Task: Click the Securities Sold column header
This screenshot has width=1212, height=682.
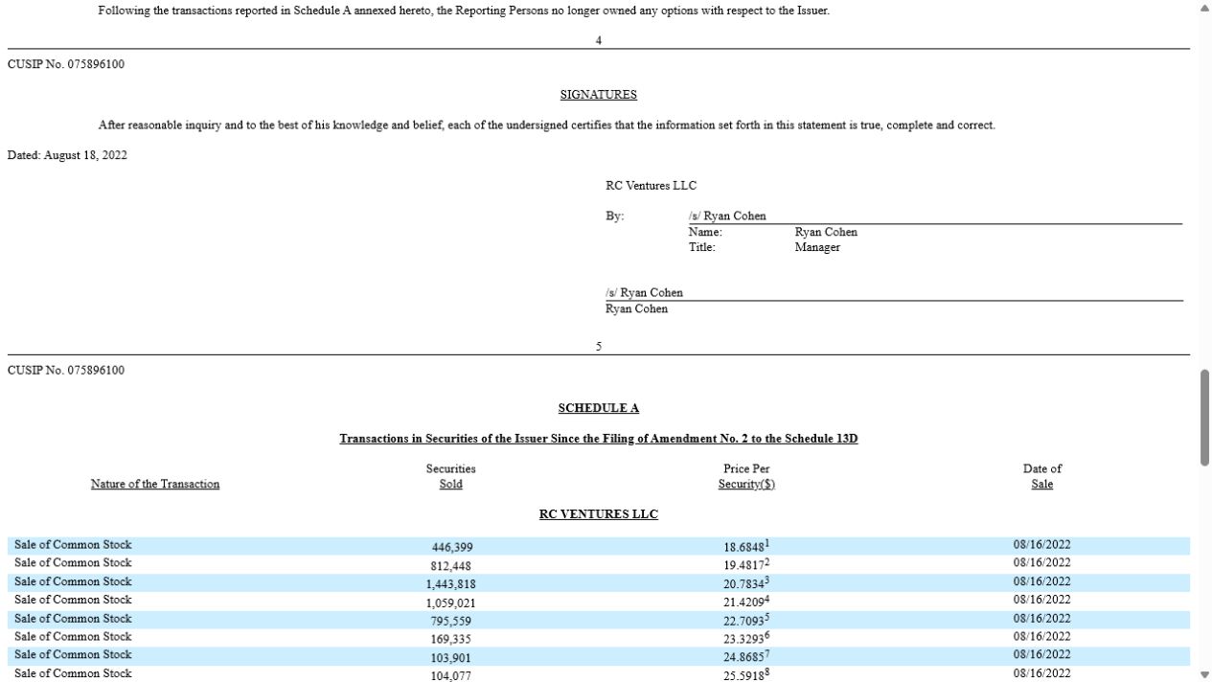Action: 451,476
